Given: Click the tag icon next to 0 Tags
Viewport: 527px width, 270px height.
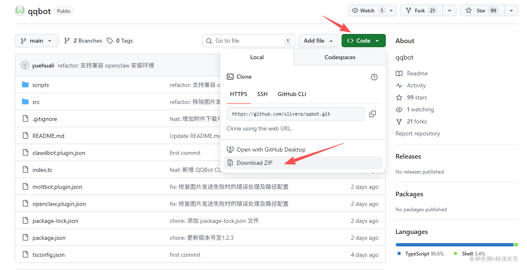Looking at the screenshot, I should (x=110, y=41).
